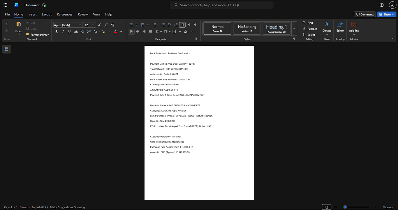398x210 pixels.
Task: Zoom in with the plus button
Action: (x=375, y=207)
